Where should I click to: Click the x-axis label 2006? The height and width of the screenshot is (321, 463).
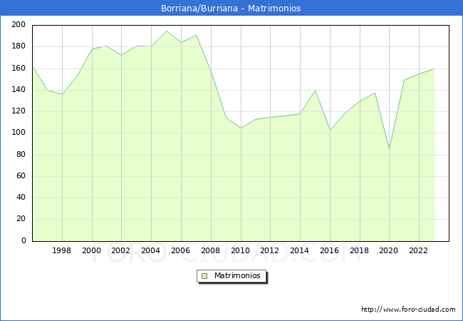pyautogui.click(x=180, y=250)
